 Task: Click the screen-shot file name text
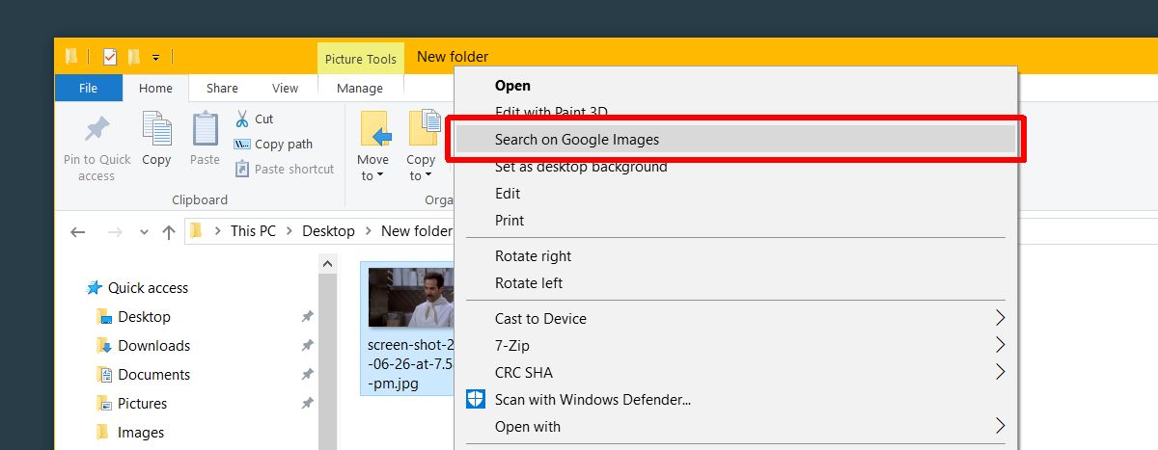click(410, 362)
